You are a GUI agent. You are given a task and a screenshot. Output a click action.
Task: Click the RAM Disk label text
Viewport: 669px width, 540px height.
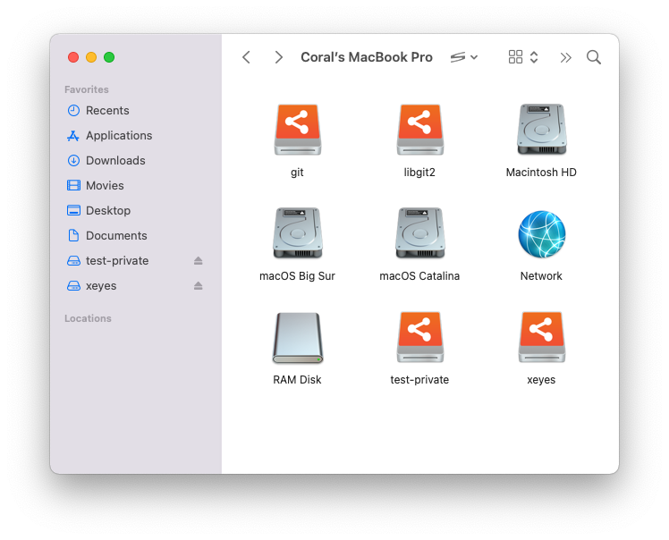tap(297, 380)
